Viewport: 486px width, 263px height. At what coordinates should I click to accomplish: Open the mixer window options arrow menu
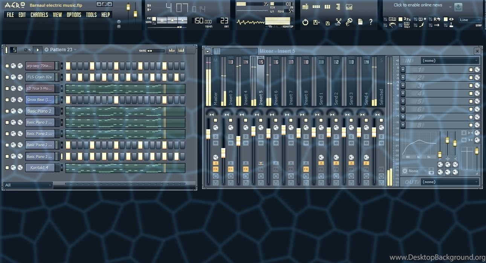[x=208, y=51]
